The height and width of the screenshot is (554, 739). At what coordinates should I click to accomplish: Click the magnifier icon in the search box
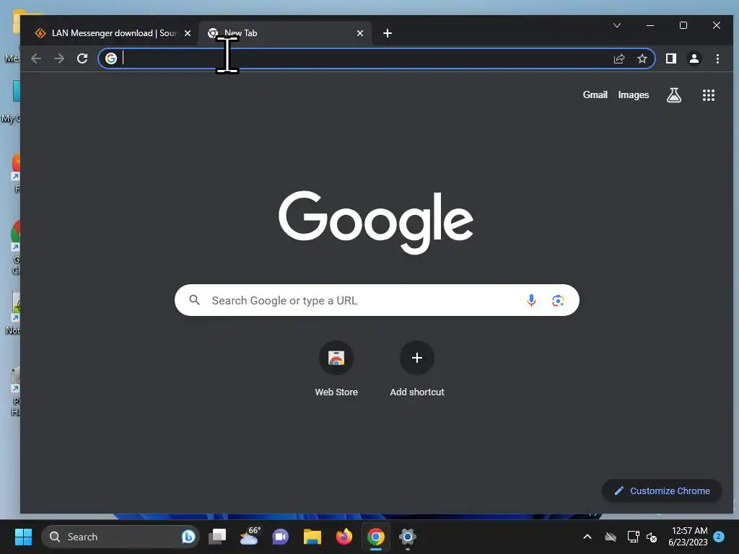(194, 299)
